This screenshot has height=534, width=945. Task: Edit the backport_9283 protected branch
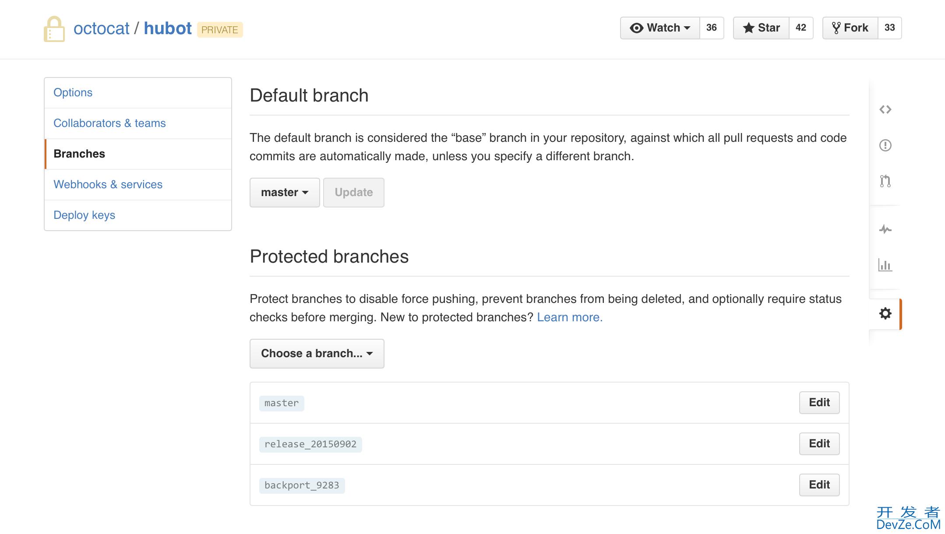coord(819,485)
